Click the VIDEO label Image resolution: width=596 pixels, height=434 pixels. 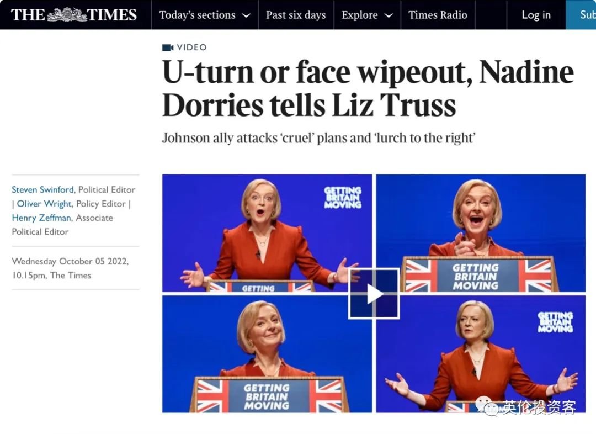pyautogui.click(x=192, y=47)
